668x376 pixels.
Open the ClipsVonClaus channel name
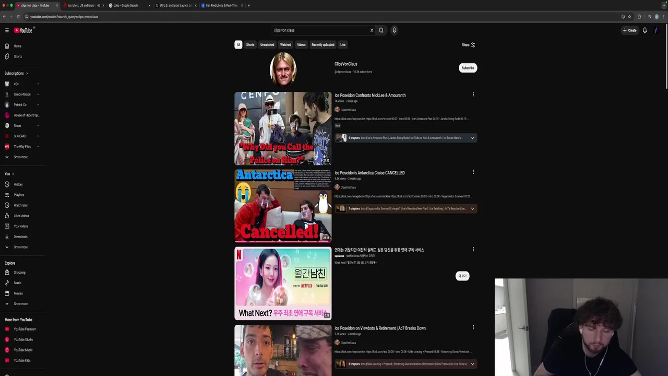click(x=345, y=64)
